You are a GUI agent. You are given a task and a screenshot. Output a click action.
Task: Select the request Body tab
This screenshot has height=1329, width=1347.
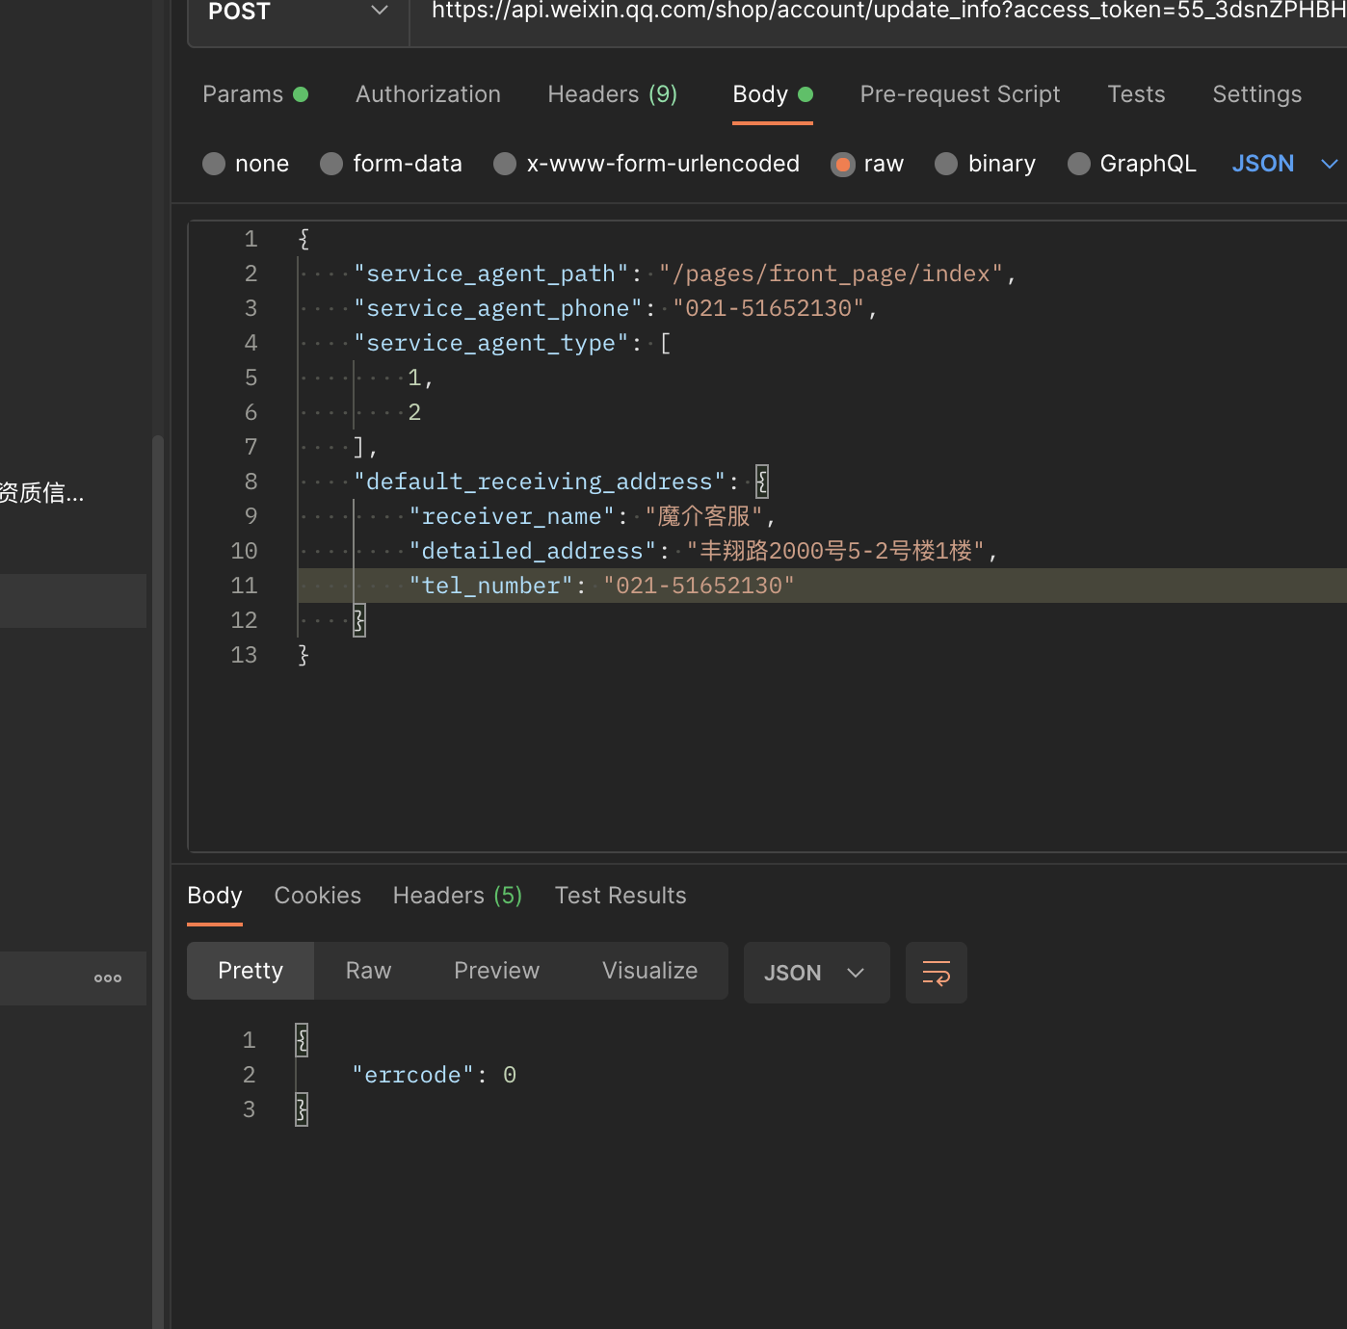click(773, 94)
